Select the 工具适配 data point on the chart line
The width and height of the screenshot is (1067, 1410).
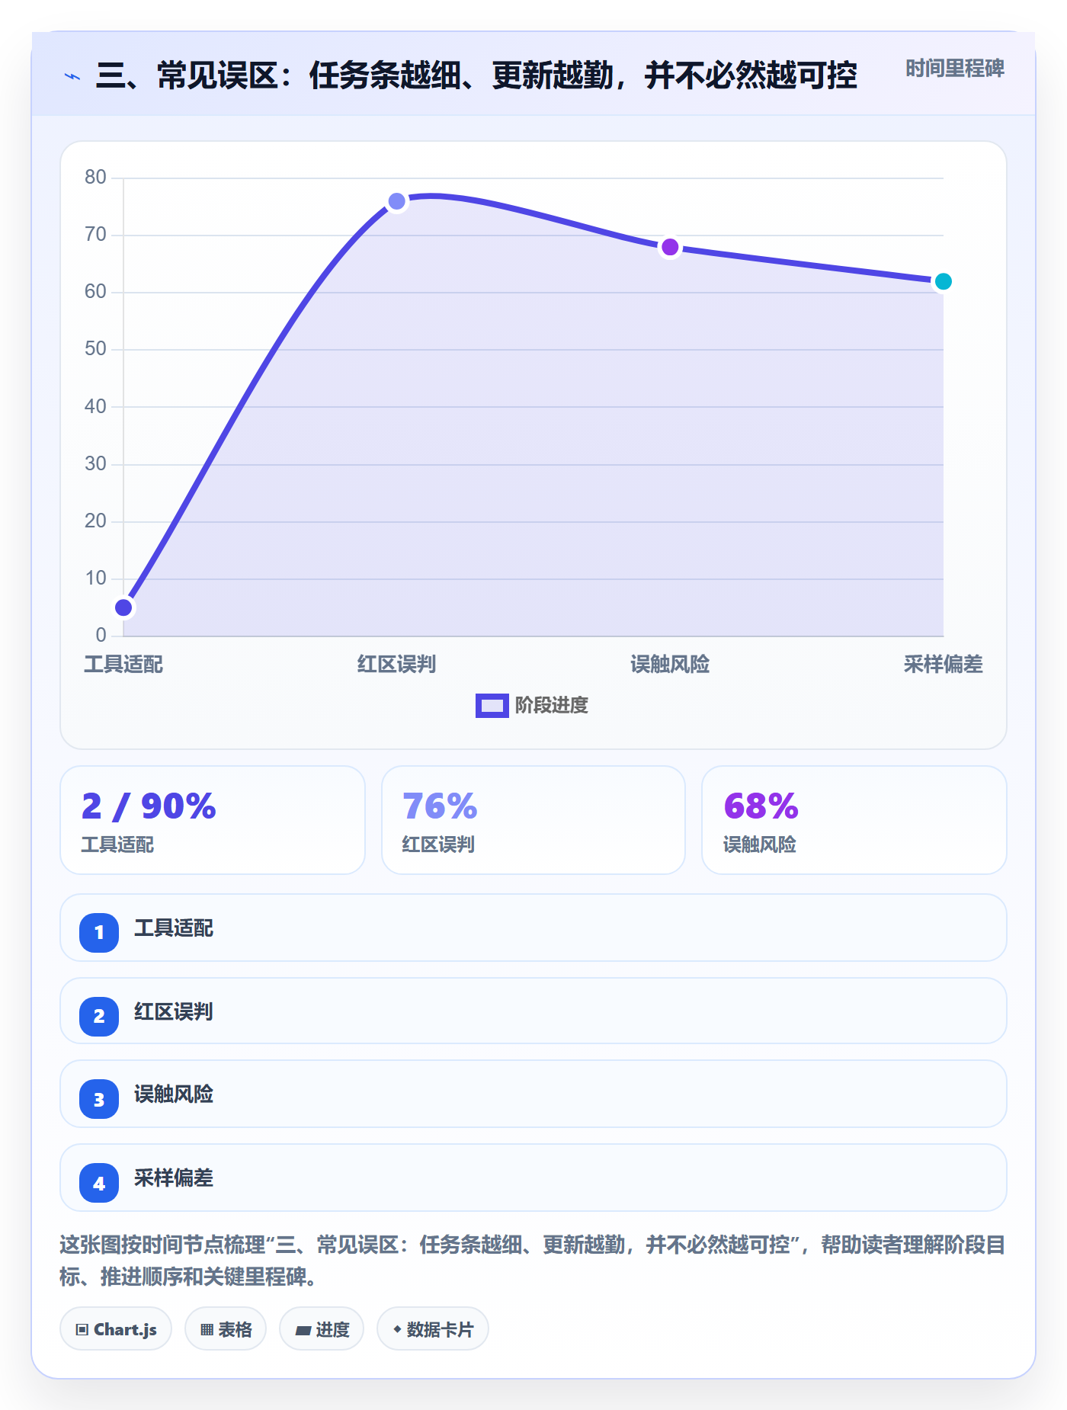123,607
